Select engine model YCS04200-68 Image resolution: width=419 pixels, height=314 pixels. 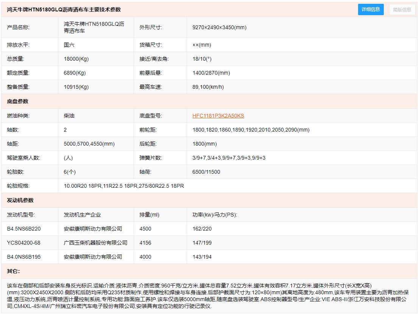23,243
